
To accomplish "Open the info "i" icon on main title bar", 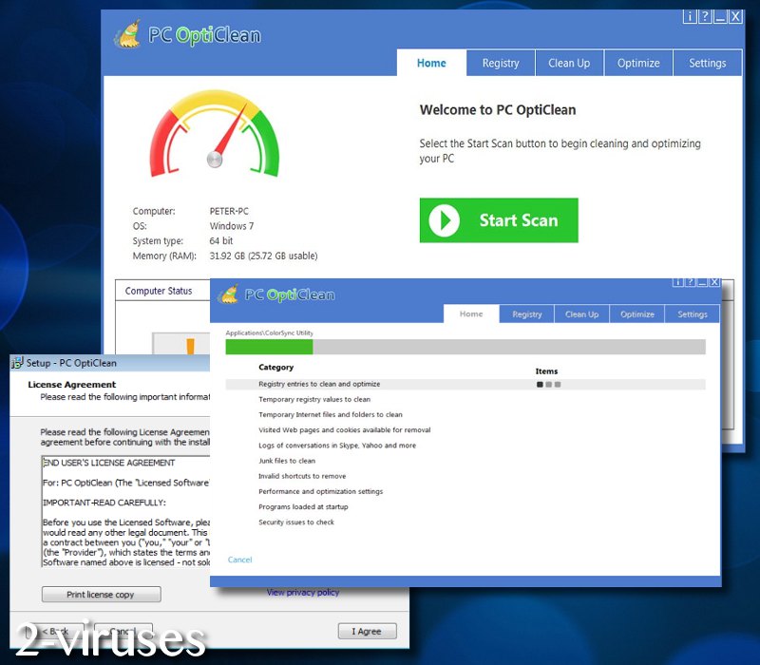I will (689, 16).
